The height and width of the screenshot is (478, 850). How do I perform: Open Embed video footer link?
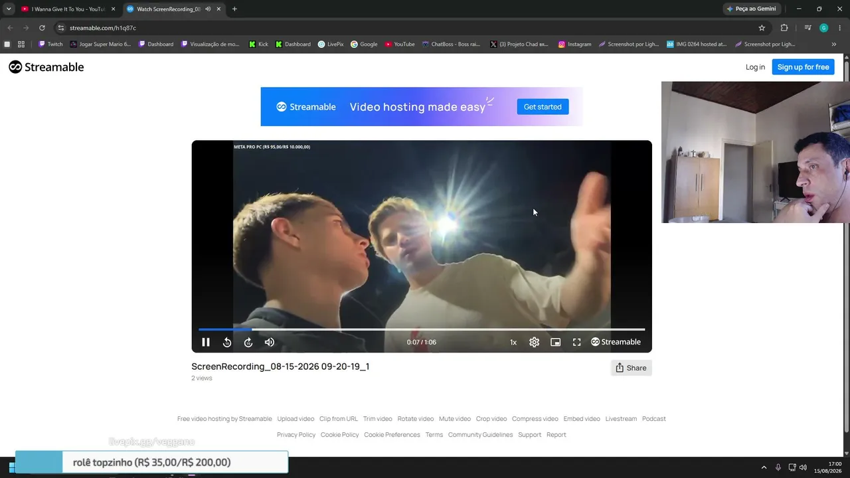[x=582, y=419]
